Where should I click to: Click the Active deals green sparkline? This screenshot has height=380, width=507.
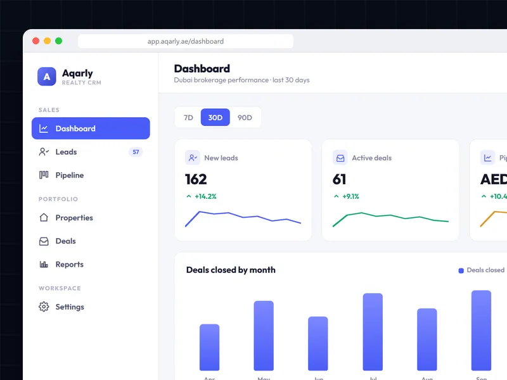390,219
